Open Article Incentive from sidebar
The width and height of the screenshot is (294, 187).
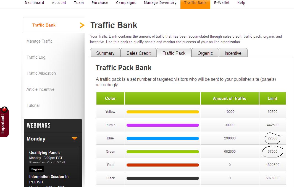[x=40, y=89]
